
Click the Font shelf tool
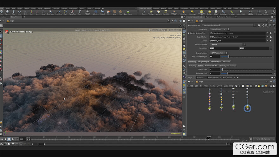coord(80,12)
